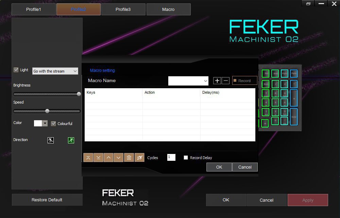The image size is (340, 218).
Task: Open the Macro Name dropdown
Action: (x=188, y=81)
